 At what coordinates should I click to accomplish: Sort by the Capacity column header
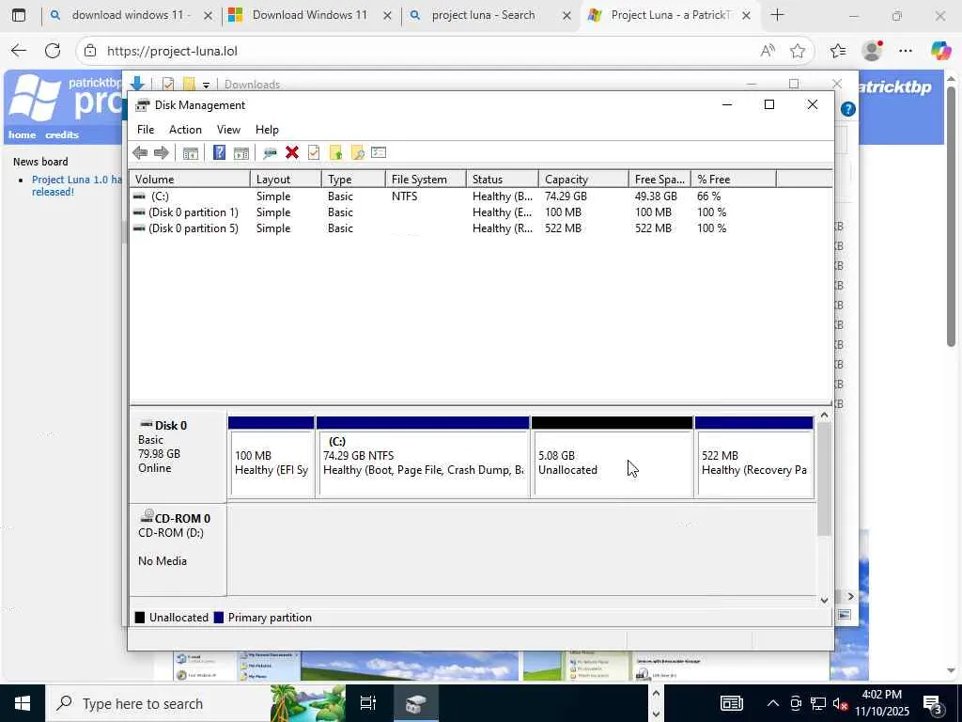tap(583, 180)
